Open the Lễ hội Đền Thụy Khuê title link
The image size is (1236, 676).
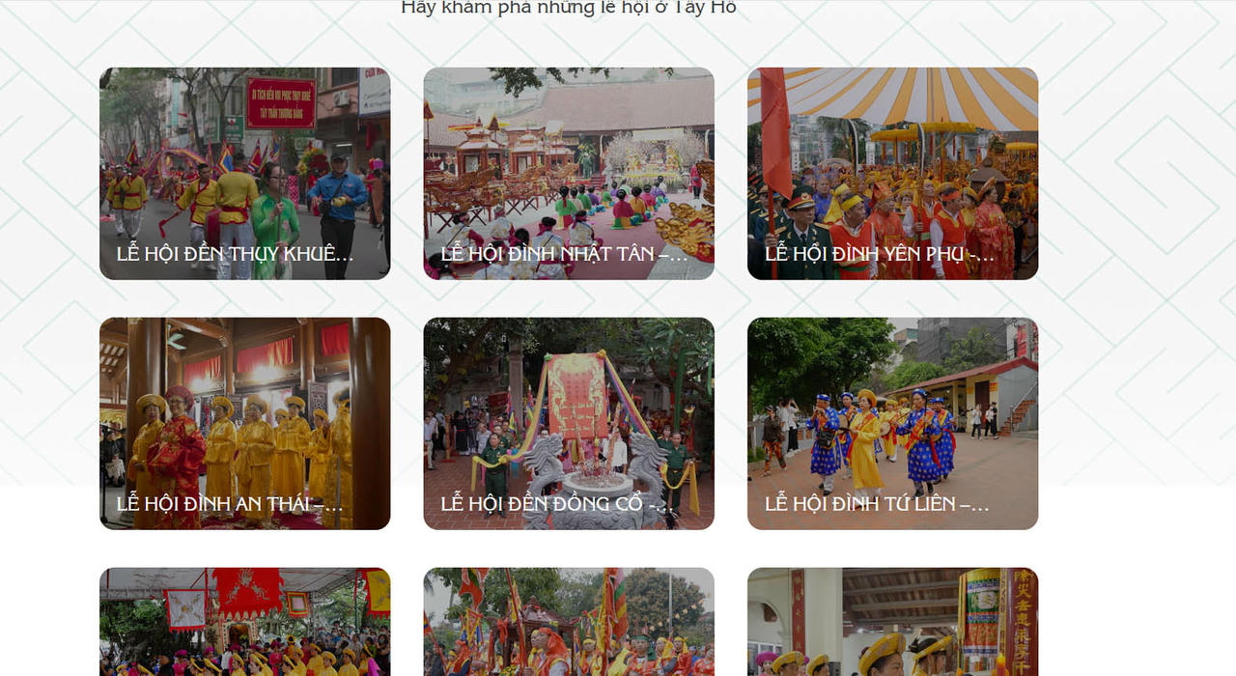click(x=235, y=254)
